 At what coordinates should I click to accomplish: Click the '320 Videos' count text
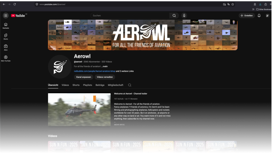tap(107, 62)
